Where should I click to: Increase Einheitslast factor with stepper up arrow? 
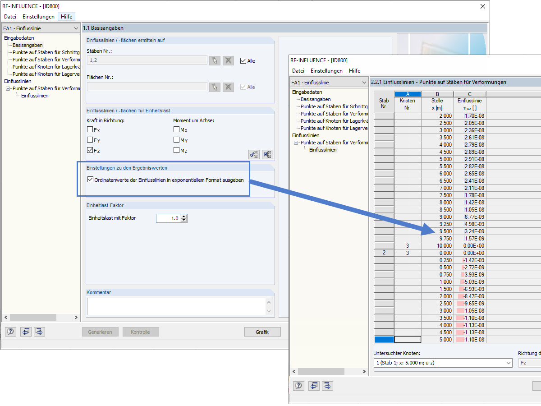pyautogui.click(x=183, y=216)
